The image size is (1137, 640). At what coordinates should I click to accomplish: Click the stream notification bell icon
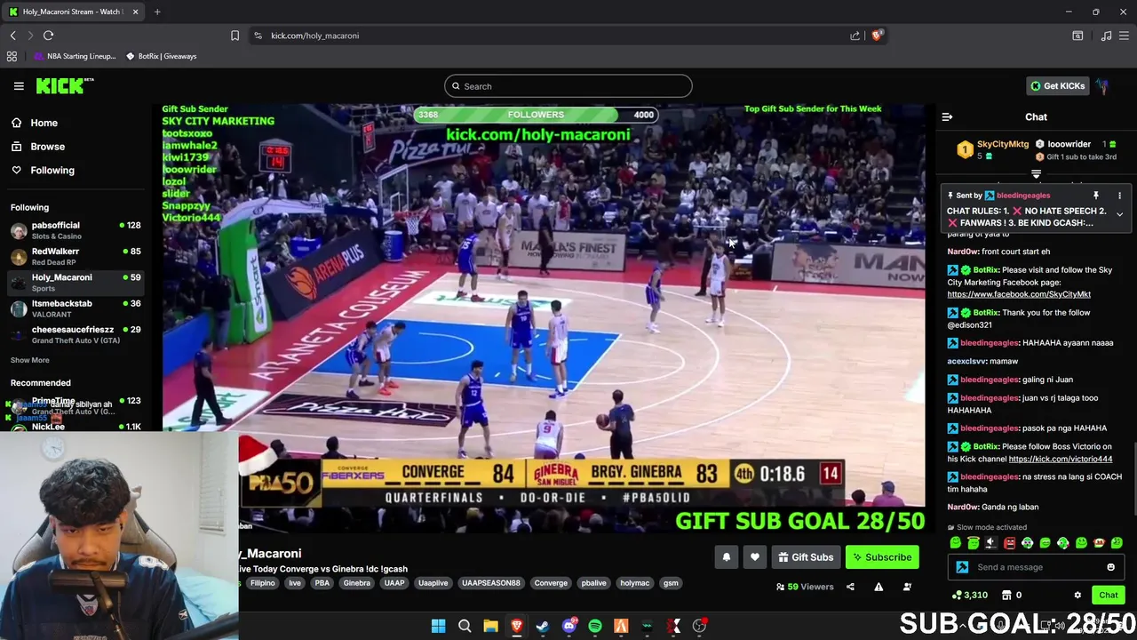(726, 557)
